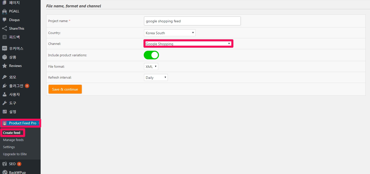
Task: Click the settings sliders icon in the sidebar
Action: point(4,112)
